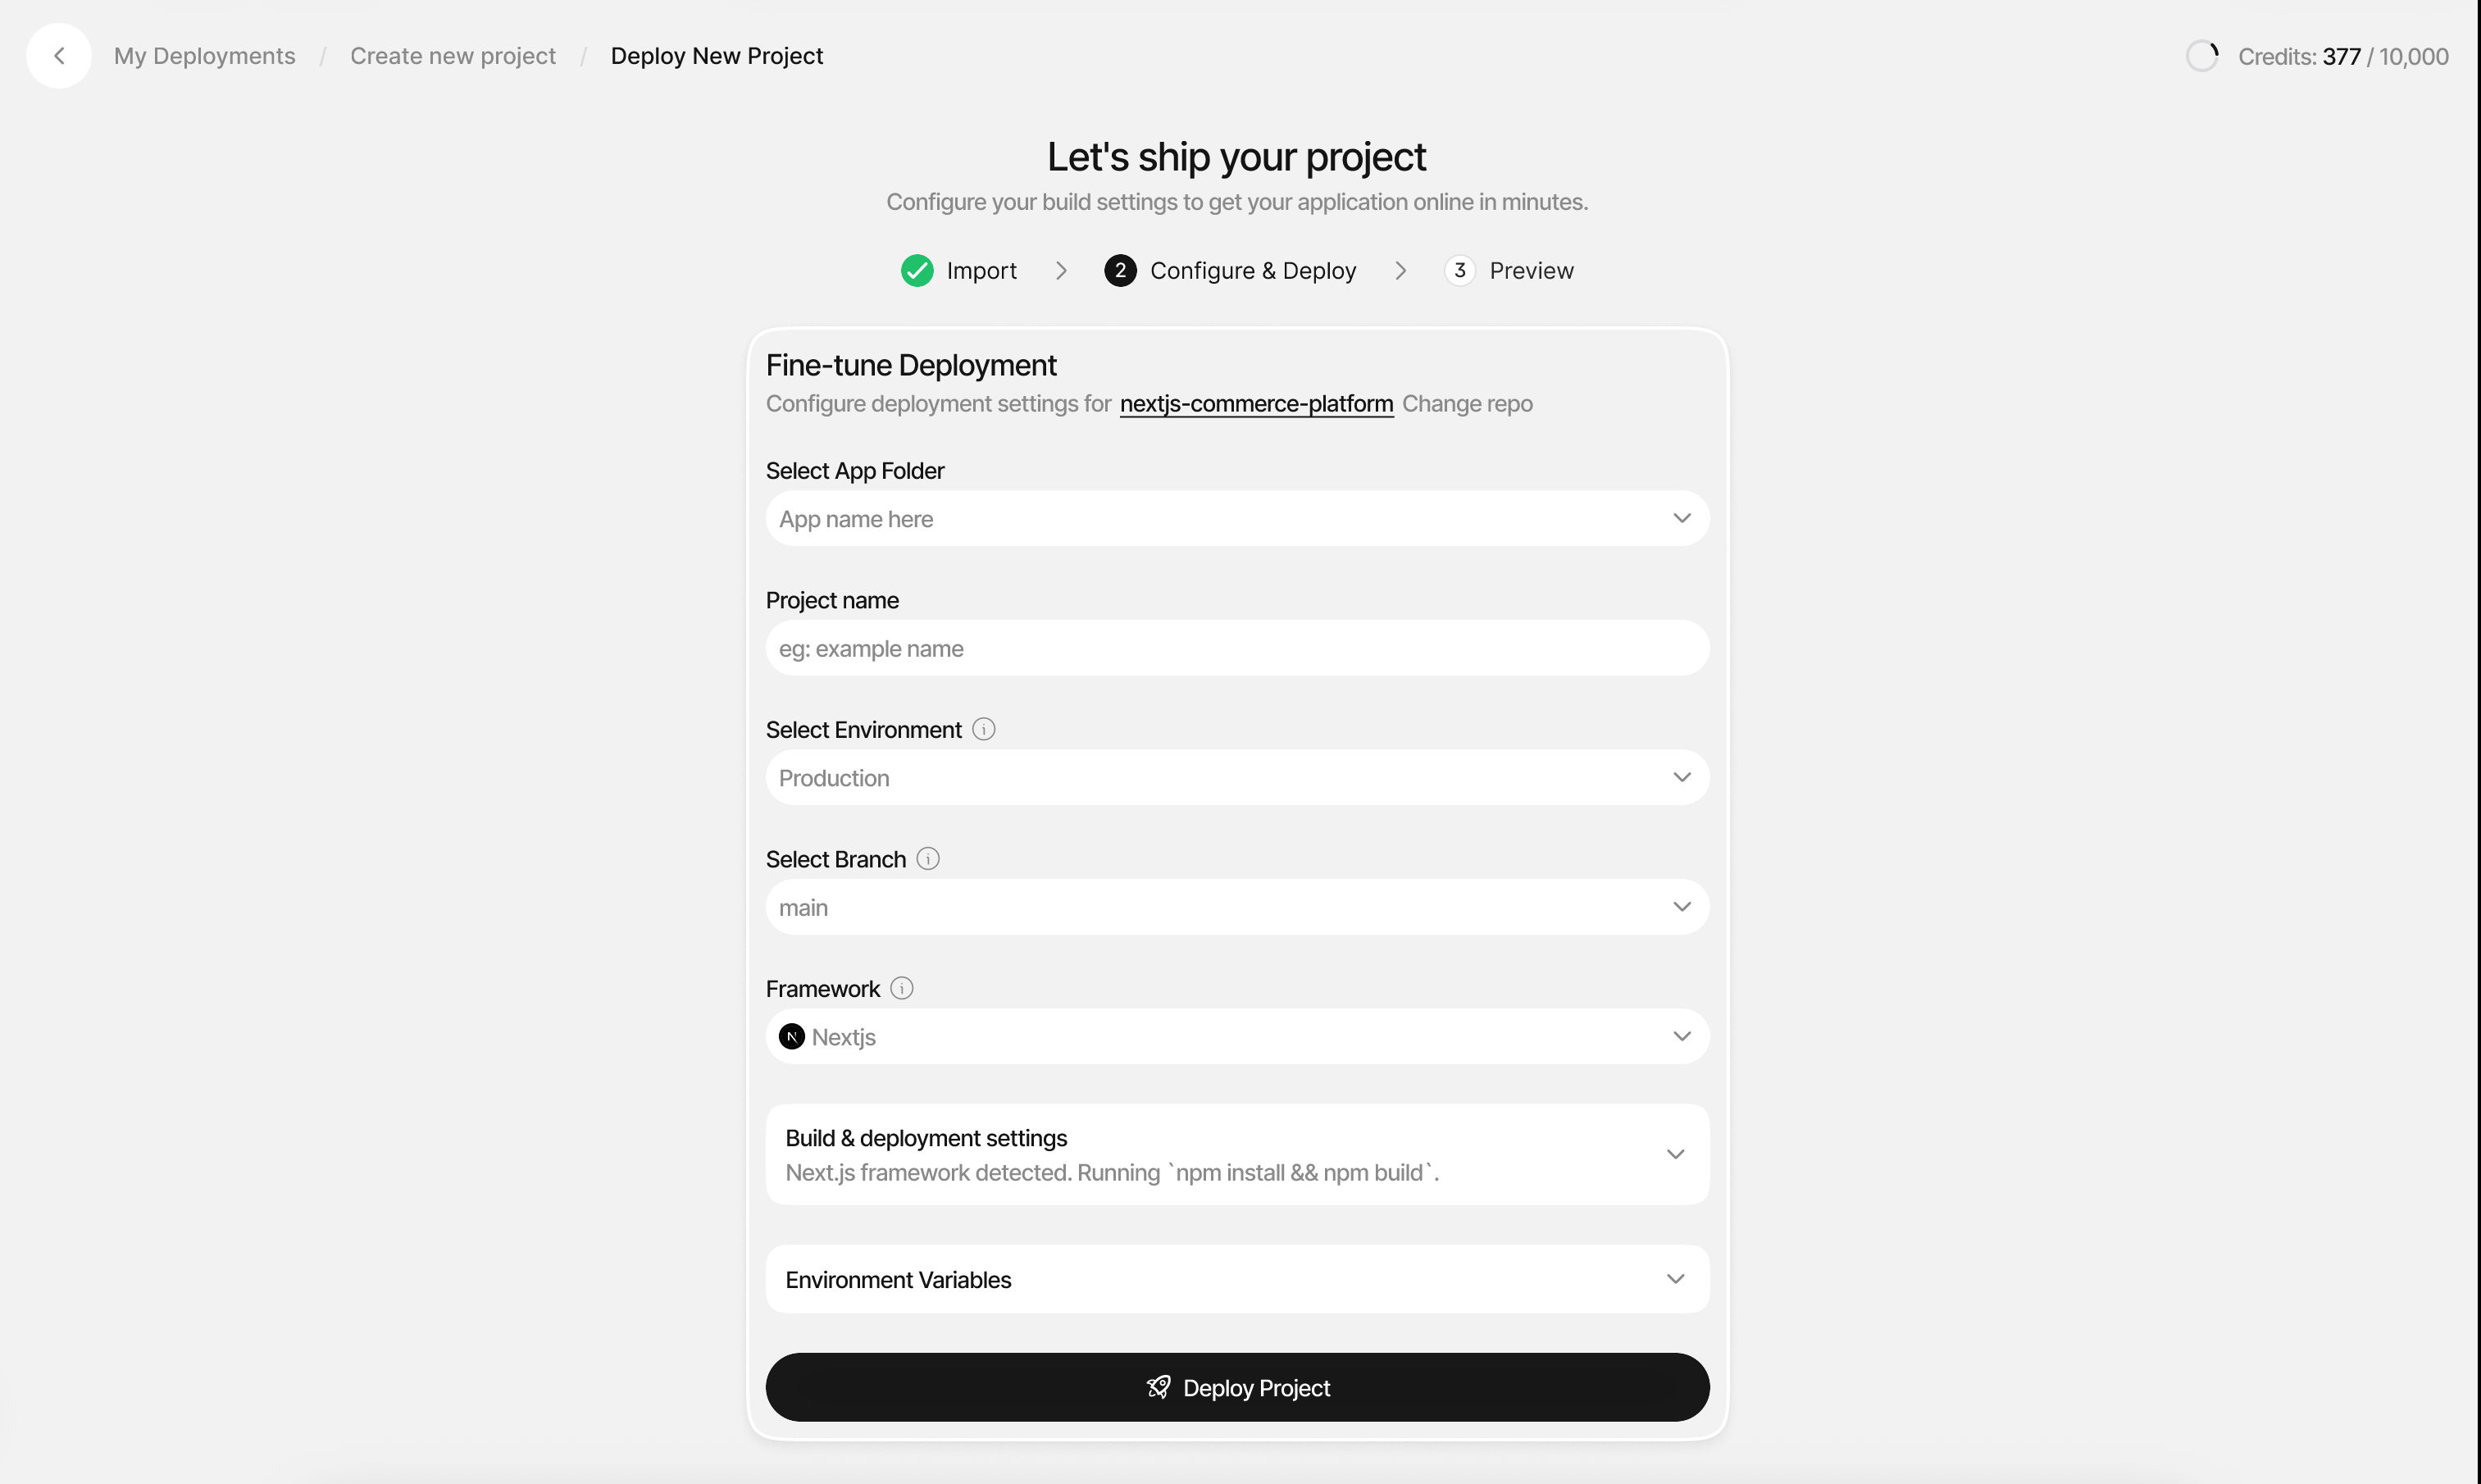Click the info icon beside Select Branch
The height and width of the screenshot is (1484, 2481).
(x=927, y=859)
